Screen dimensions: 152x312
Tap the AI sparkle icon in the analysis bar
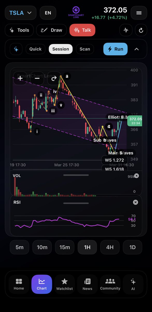16,49
